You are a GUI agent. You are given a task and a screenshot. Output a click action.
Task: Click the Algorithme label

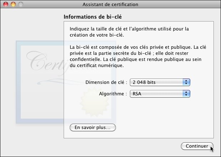pos(113,94)
